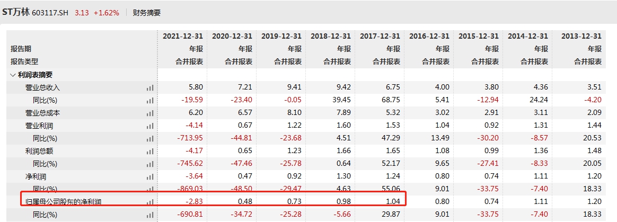
Task: Select the 财务摘要 tab
Action: tap(147, 12)
